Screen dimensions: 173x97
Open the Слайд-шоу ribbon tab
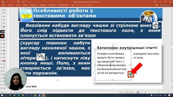52,5
